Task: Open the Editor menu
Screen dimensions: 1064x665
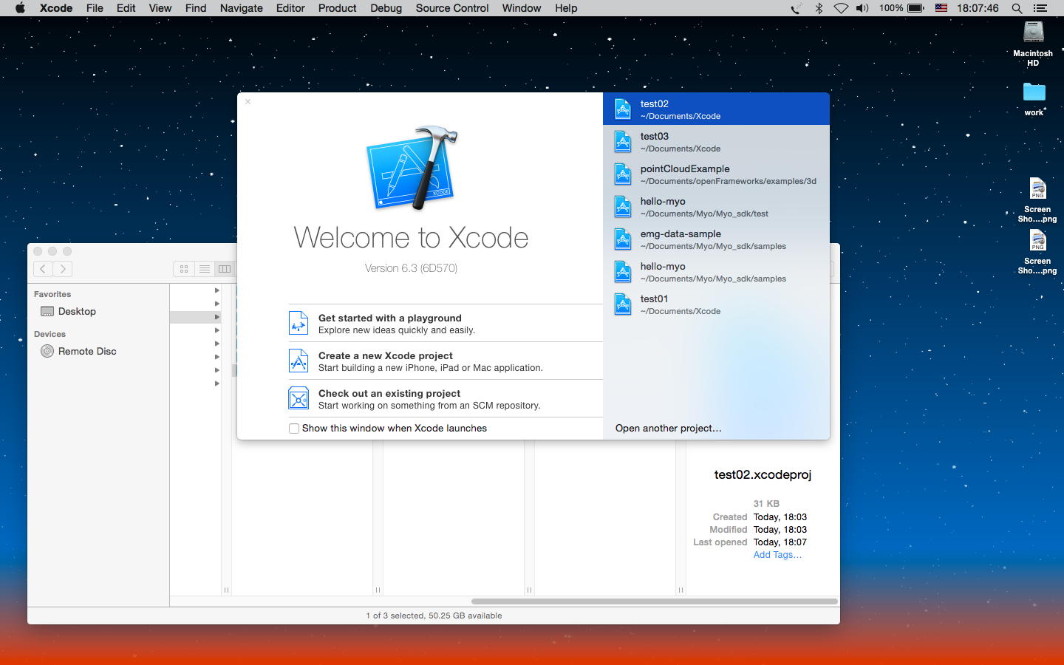Action: [290, 8]
